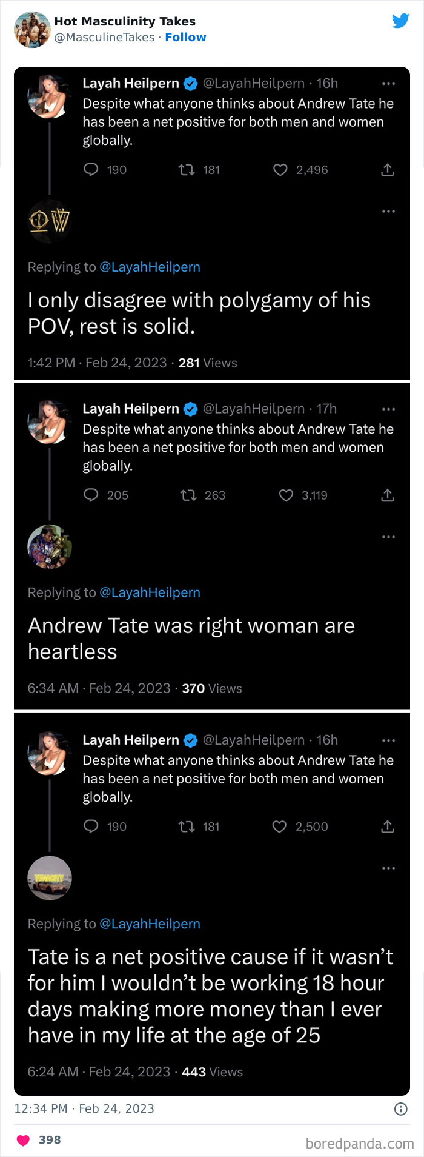The image size is (424, 1157).
Task: Open the three-dot menu on the bottom reply
Action: click(388, 868)
